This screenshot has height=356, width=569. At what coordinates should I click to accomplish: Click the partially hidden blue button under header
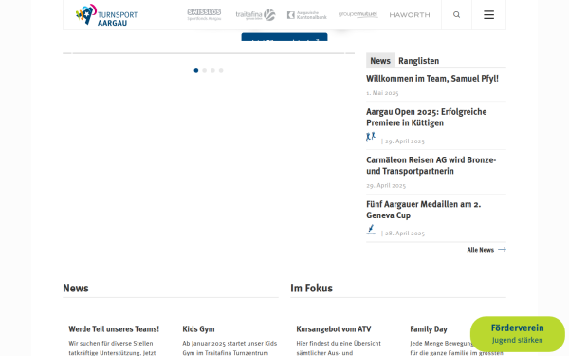pyautogui.click(x=284, y=37)
